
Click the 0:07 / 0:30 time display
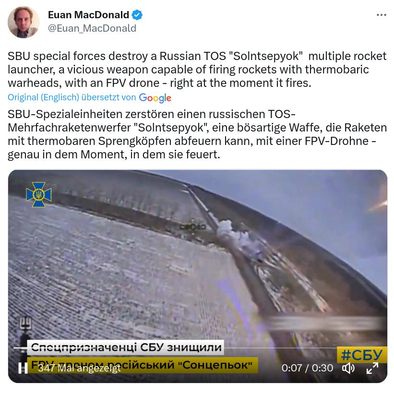click(x=307, y=368)
